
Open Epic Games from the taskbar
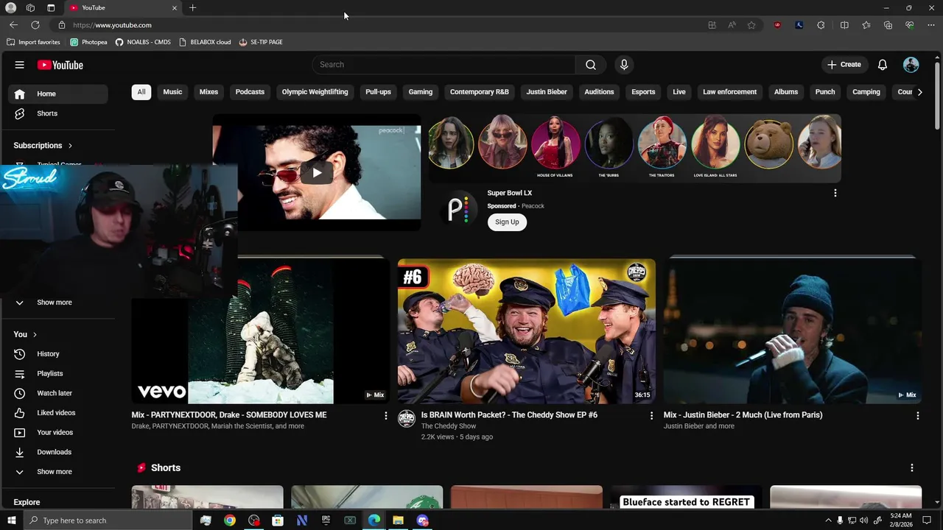(x=326, y=520)
